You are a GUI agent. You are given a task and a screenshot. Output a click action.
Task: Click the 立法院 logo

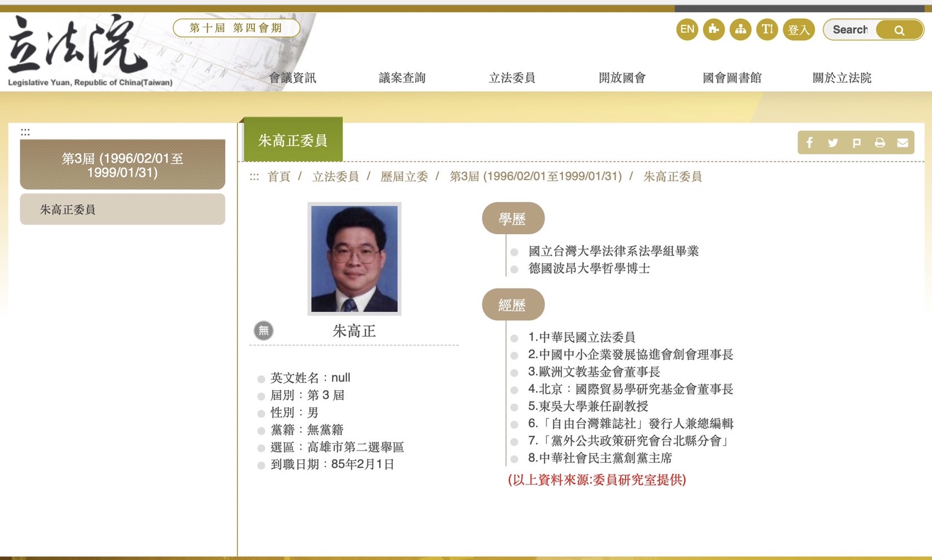tap(90, 51)
